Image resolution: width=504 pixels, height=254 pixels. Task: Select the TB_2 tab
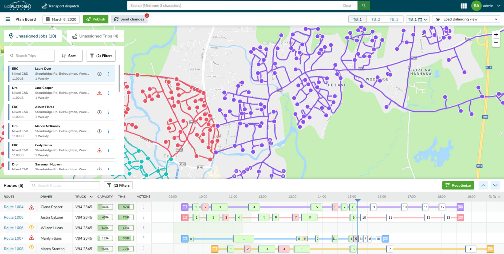pyautogui.click(x=376, y=19)
